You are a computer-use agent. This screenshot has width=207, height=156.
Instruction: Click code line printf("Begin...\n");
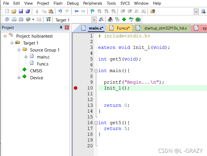click(x=134, y=82)
